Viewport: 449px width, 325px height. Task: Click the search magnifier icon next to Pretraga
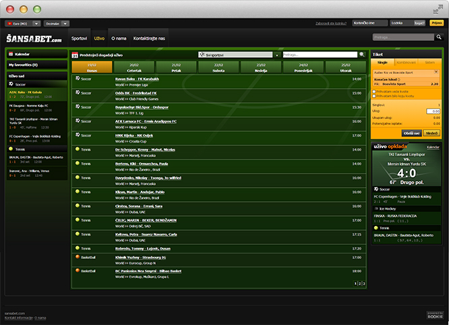[362, 55]
